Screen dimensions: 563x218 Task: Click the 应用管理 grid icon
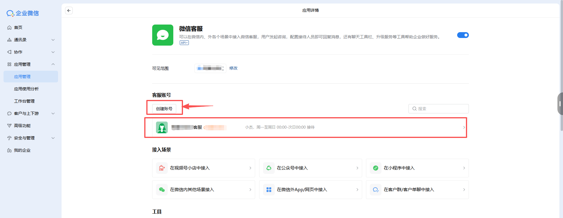(x=9, y=64)
